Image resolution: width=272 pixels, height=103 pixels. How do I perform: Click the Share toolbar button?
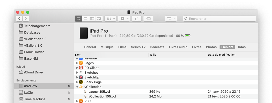tap(137, 19)
